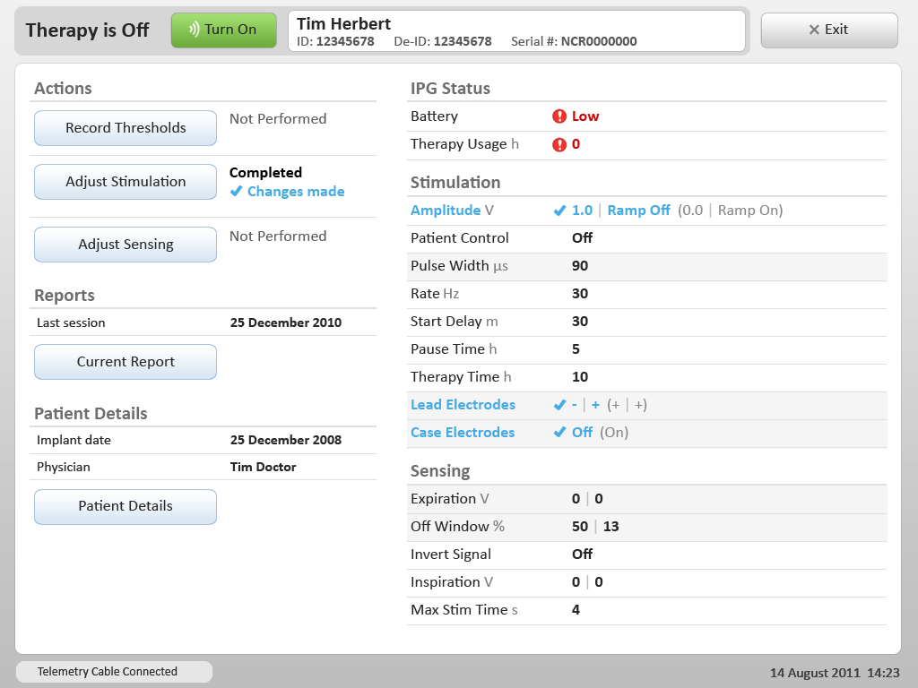This screenshot has width=918, height=688.
Task: Open the Adjust Sensing screen
Action: (x=126, y=245)
